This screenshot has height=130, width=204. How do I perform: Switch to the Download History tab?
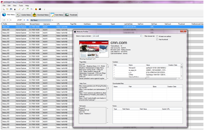pos(41,15)
